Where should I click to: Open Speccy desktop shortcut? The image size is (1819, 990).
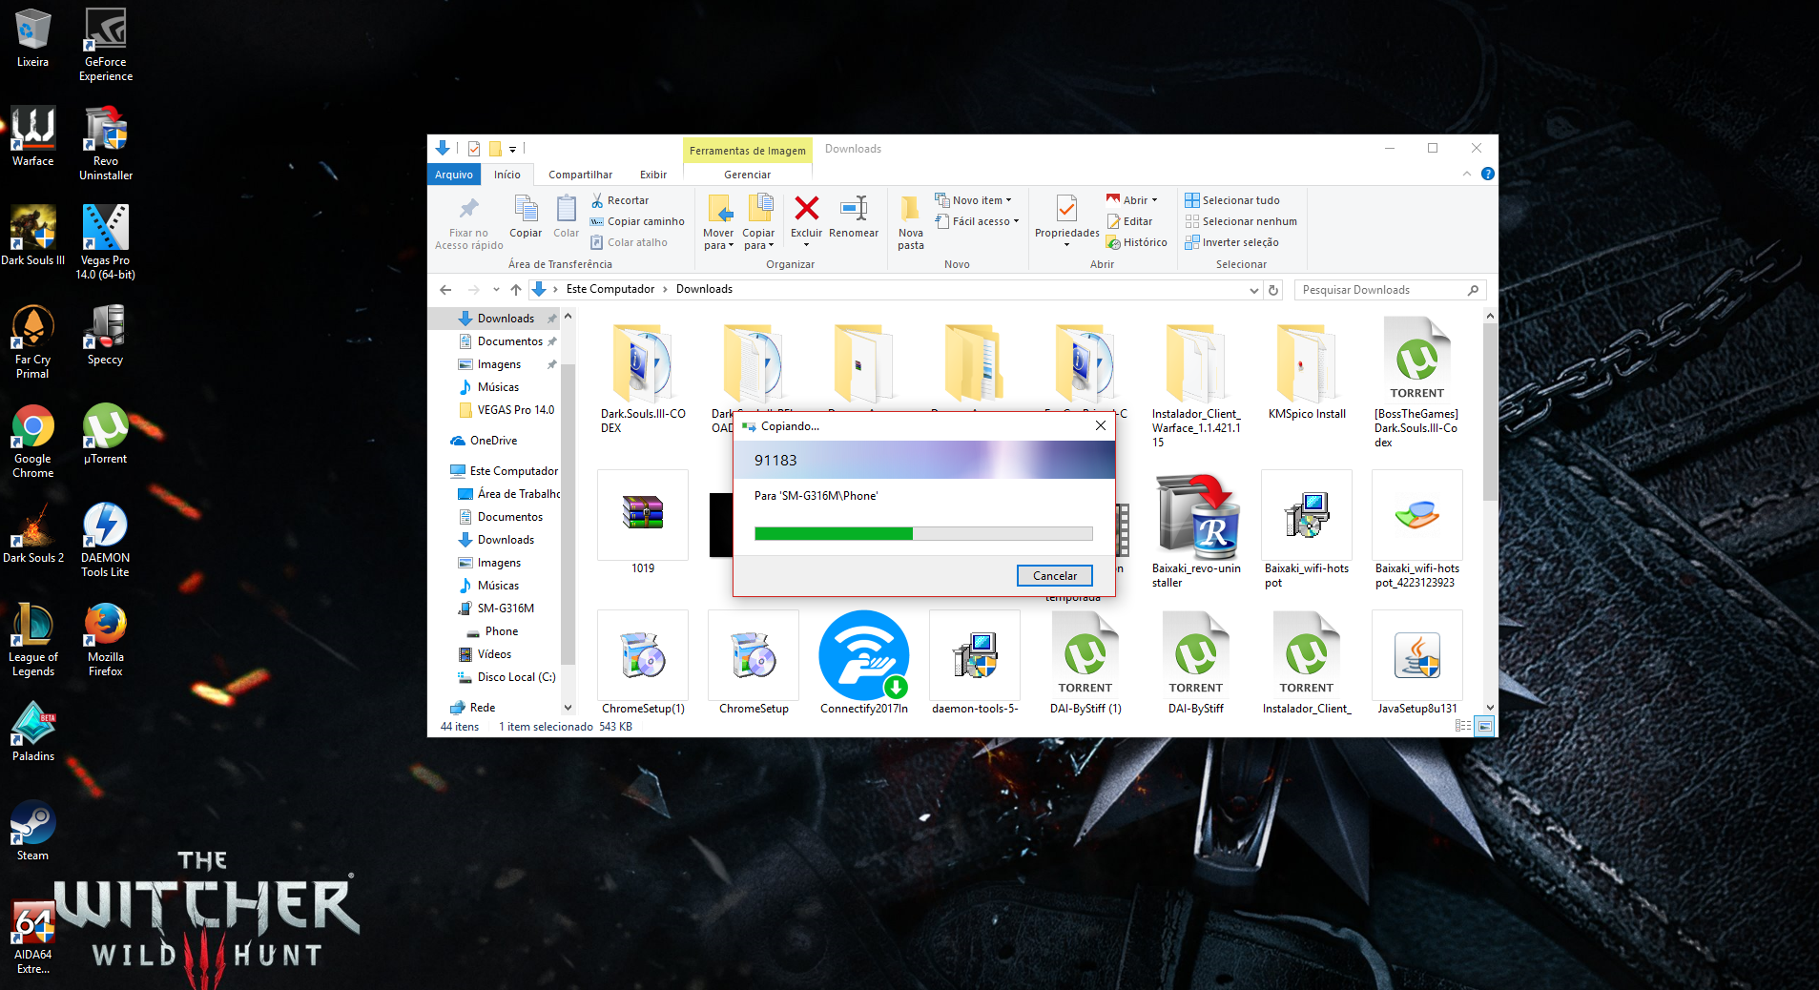106,335
